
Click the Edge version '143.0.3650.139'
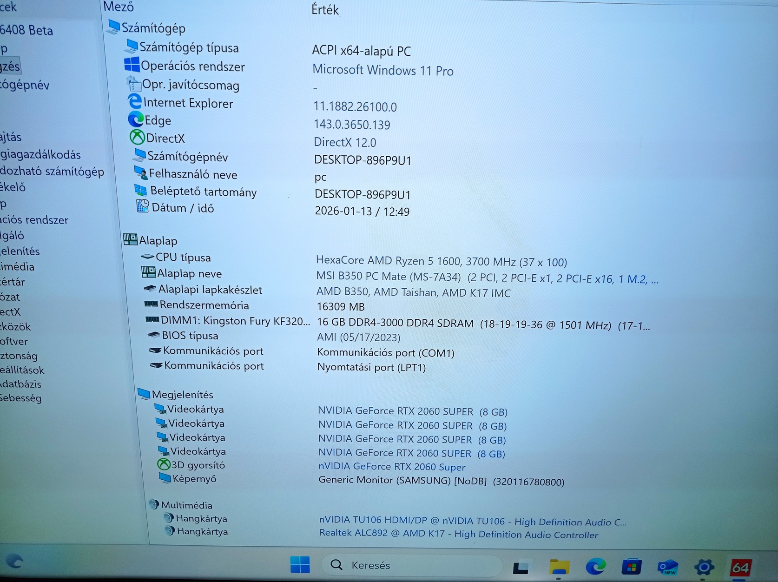[352, 124]
